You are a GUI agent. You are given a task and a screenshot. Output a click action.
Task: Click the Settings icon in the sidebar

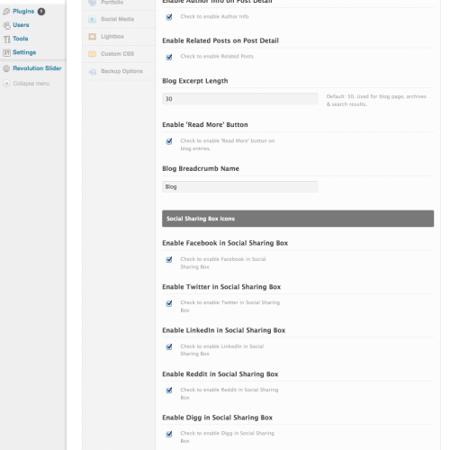click(6, 53)
